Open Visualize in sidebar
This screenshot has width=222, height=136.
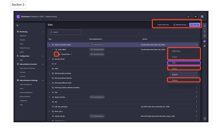(22, 40)
